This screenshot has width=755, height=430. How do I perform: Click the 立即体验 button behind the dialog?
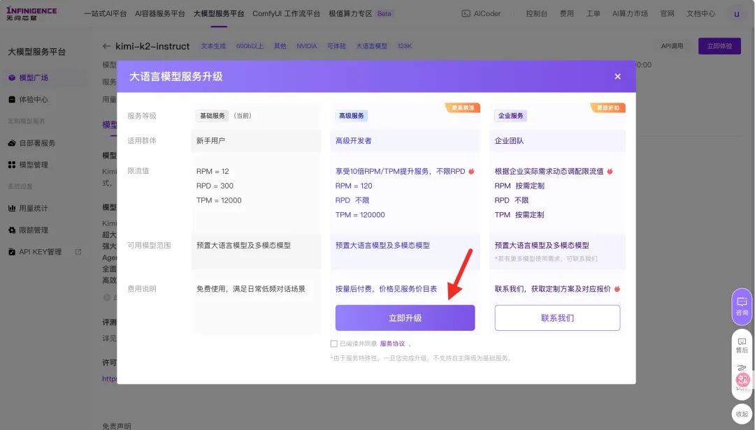(719, 46)
